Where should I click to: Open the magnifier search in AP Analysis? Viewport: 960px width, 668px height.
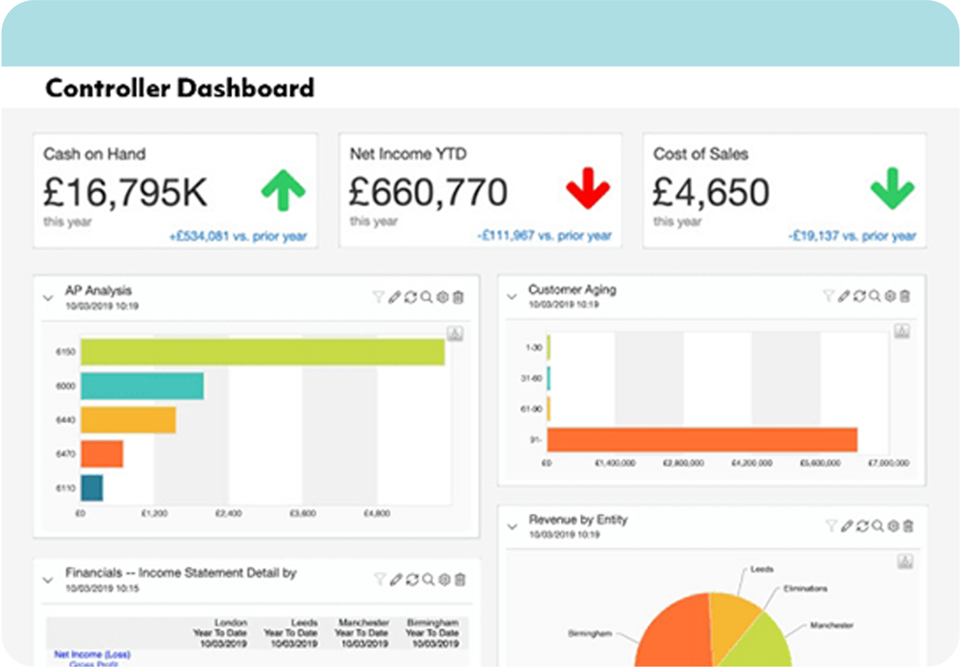pyautogui.click(x=426, y=297)
